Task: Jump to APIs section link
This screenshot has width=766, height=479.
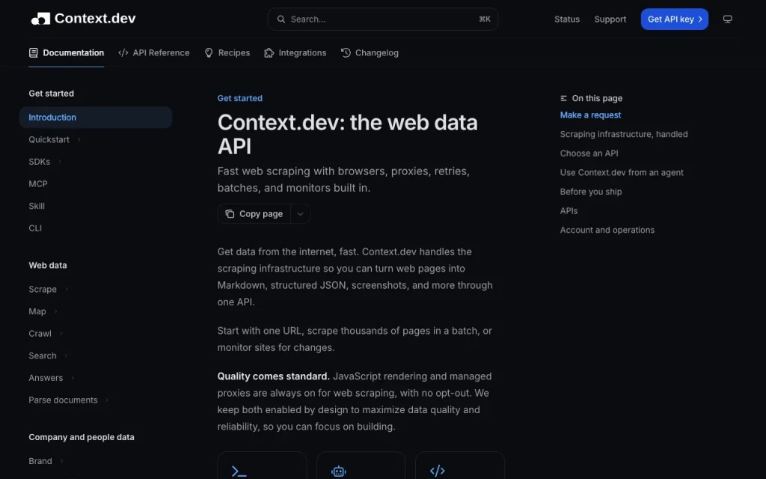Action: point(569,210)
